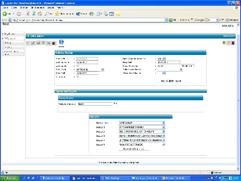Open the SATIN ALMA dropdown in Makbuz Başlığı
Viewport: 241px width, 181px height.
[103, 70]
